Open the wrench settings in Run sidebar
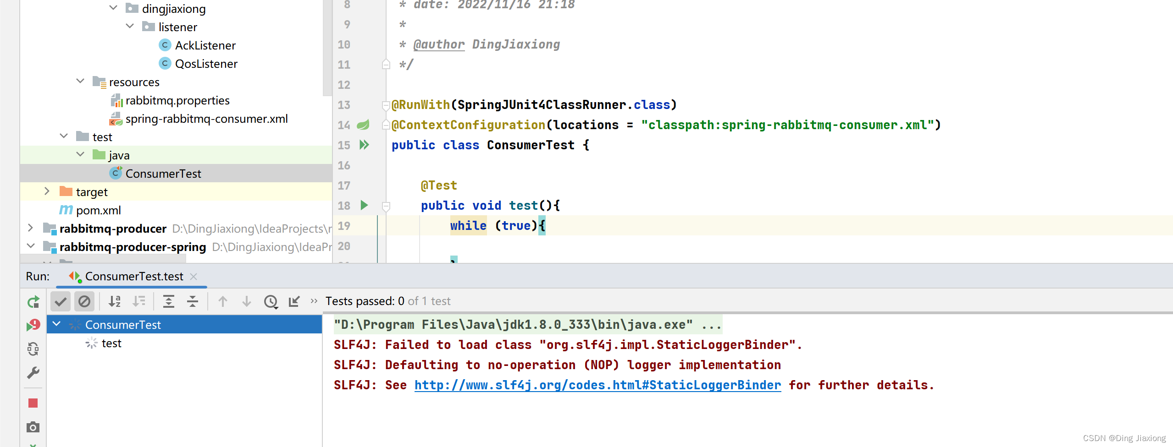 click(x=33, y=373)
